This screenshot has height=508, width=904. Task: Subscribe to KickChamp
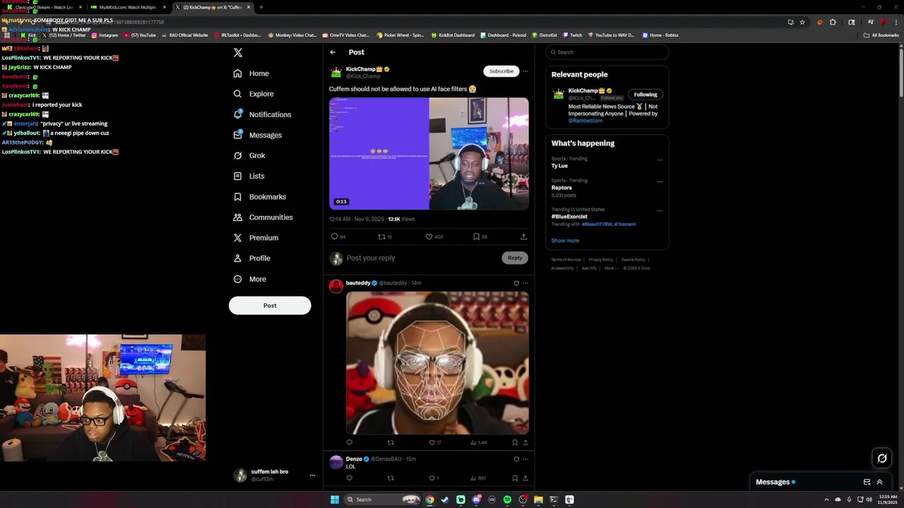click(x=501, y=71)
